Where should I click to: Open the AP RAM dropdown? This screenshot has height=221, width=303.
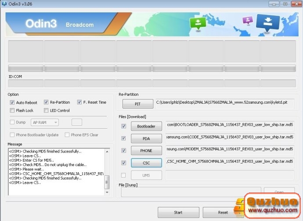(45, 123)
